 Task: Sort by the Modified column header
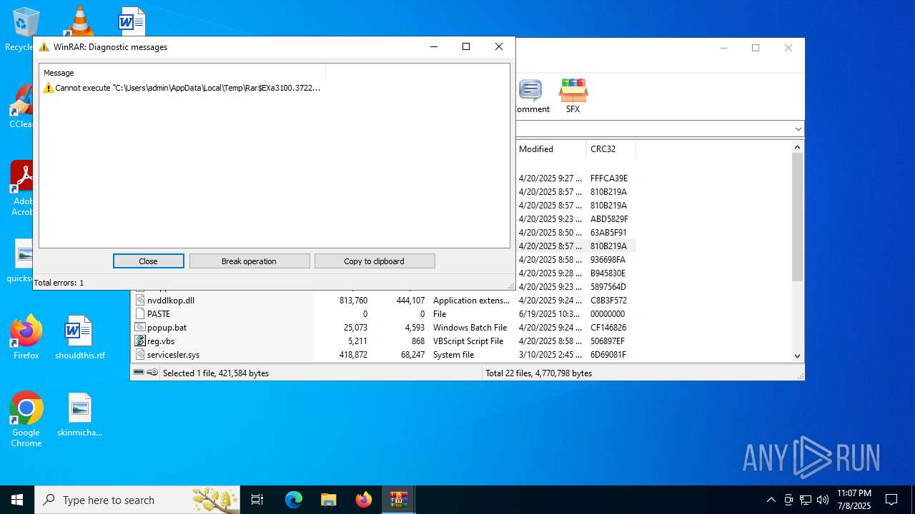pos(550,149)
